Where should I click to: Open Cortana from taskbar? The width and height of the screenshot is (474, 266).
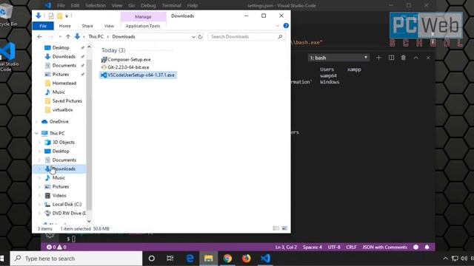pos(152,259)
